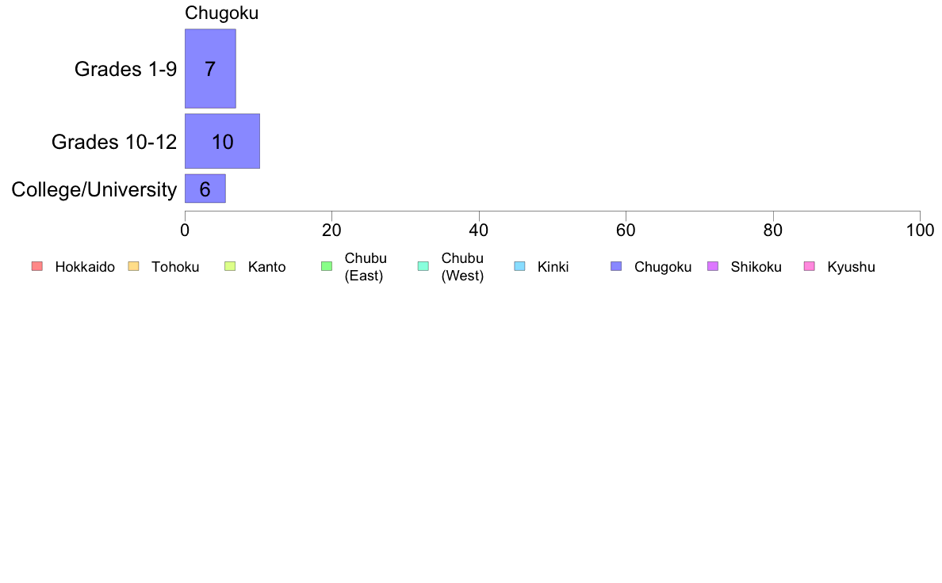942x583 pixels.
Task: Toggle the Chubu (East) legend swatch
Action: (x=327, y=267)
